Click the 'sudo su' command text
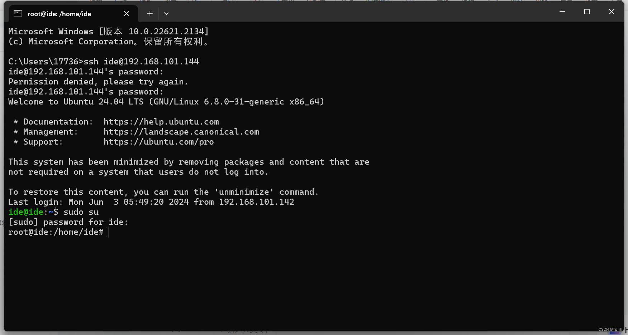Screen dimensions: 628x335 pos(81,212)
